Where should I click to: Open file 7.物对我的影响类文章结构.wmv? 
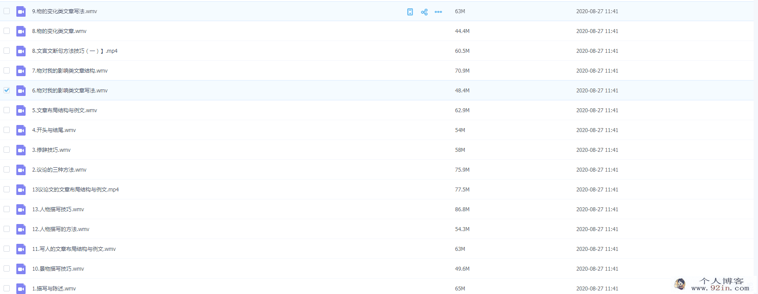pyautogui.click(x=70, y=71)
